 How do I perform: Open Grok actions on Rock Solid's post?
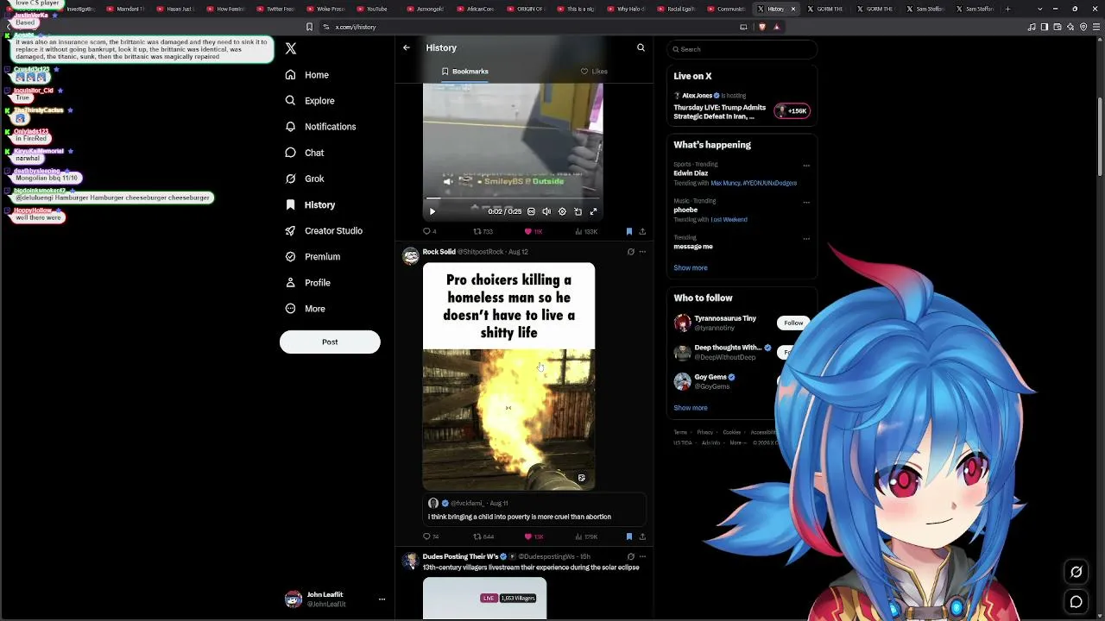[630, 252]
